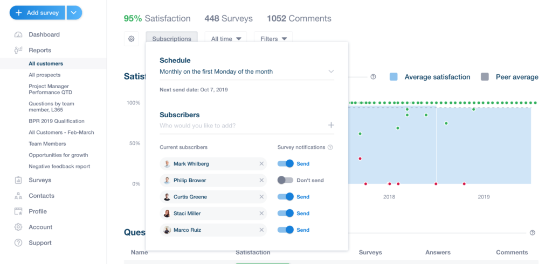
Task: Open Surveys in sidebar
Action: 40,180
